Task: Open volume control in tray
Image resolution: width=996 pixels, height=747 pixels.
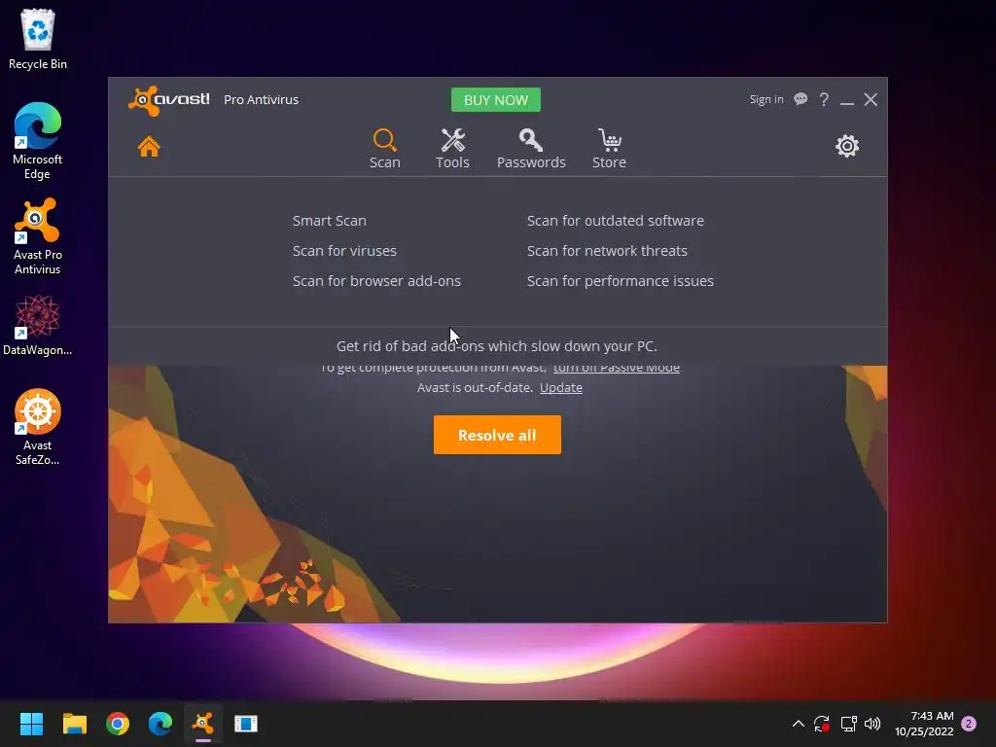Action: point(872,724)
